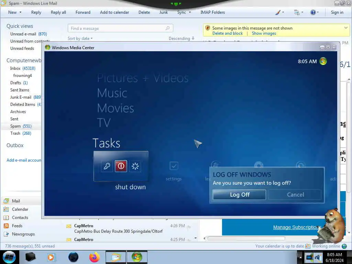Click IMAP Folders in toolbar

(x=212, y=12)
